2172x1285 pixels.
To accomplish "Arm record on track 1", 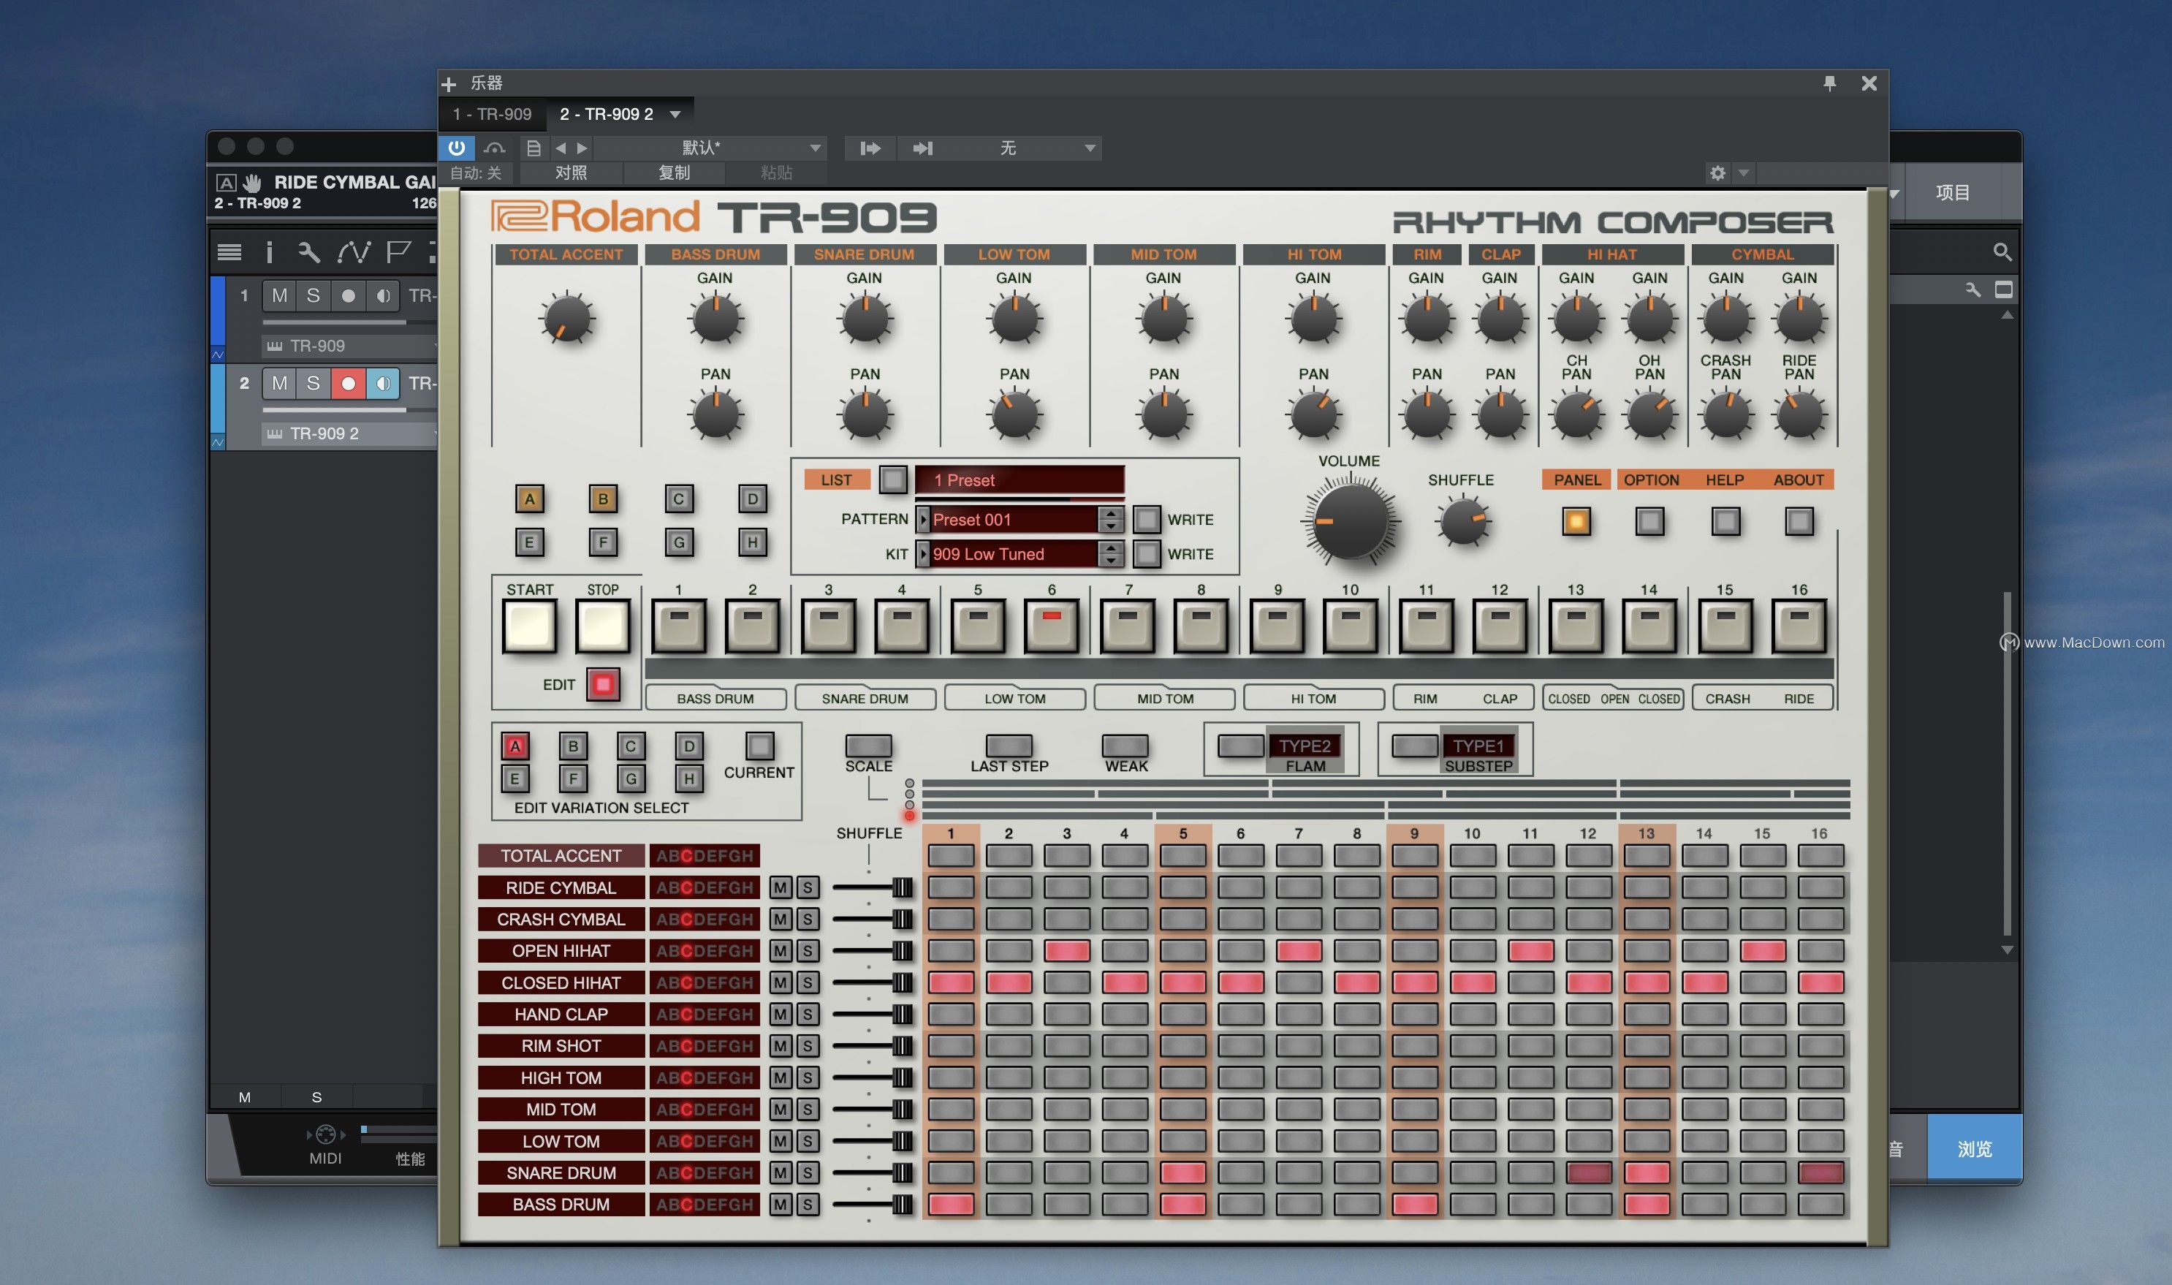I will click(348, 296).
